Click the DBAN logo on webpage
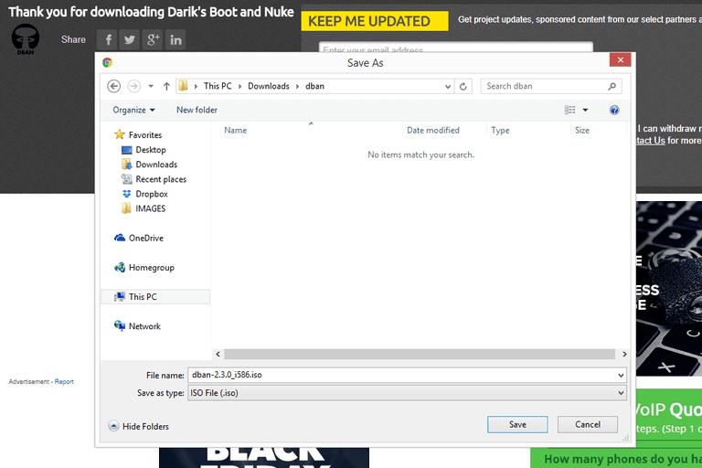702x468 pixels. tap(26, 39)
